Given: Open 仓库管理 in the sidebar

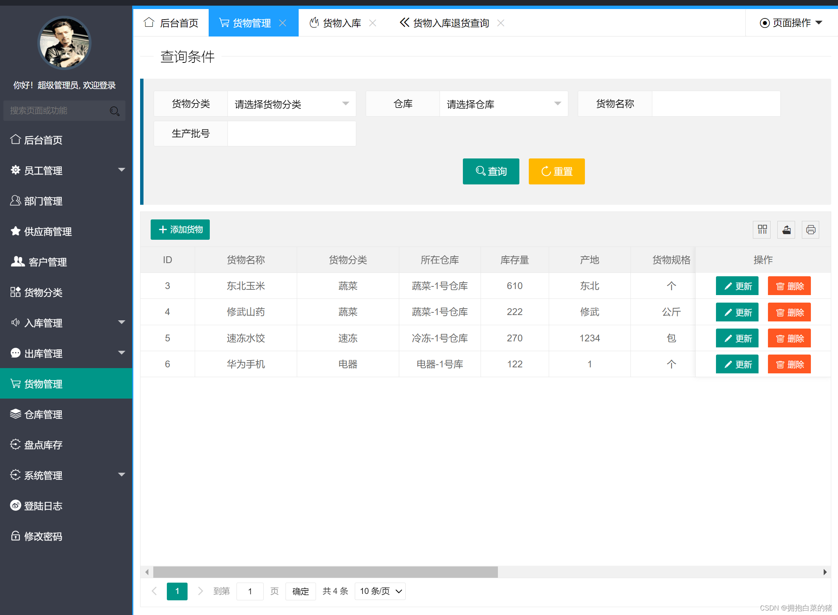Looking at the screenshot, I should [43, 414].
